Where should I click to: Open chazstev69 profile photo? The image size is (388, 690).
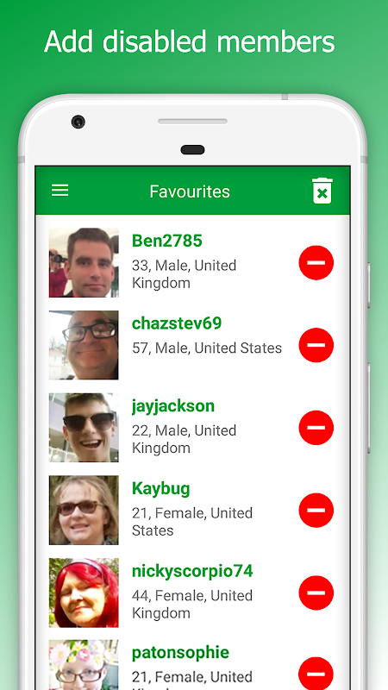click(84, 345)
